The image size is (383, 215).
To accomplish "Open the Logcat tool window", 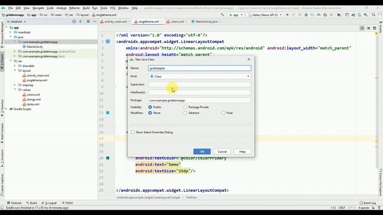I will pyautogui.click(x=49, y=203).
